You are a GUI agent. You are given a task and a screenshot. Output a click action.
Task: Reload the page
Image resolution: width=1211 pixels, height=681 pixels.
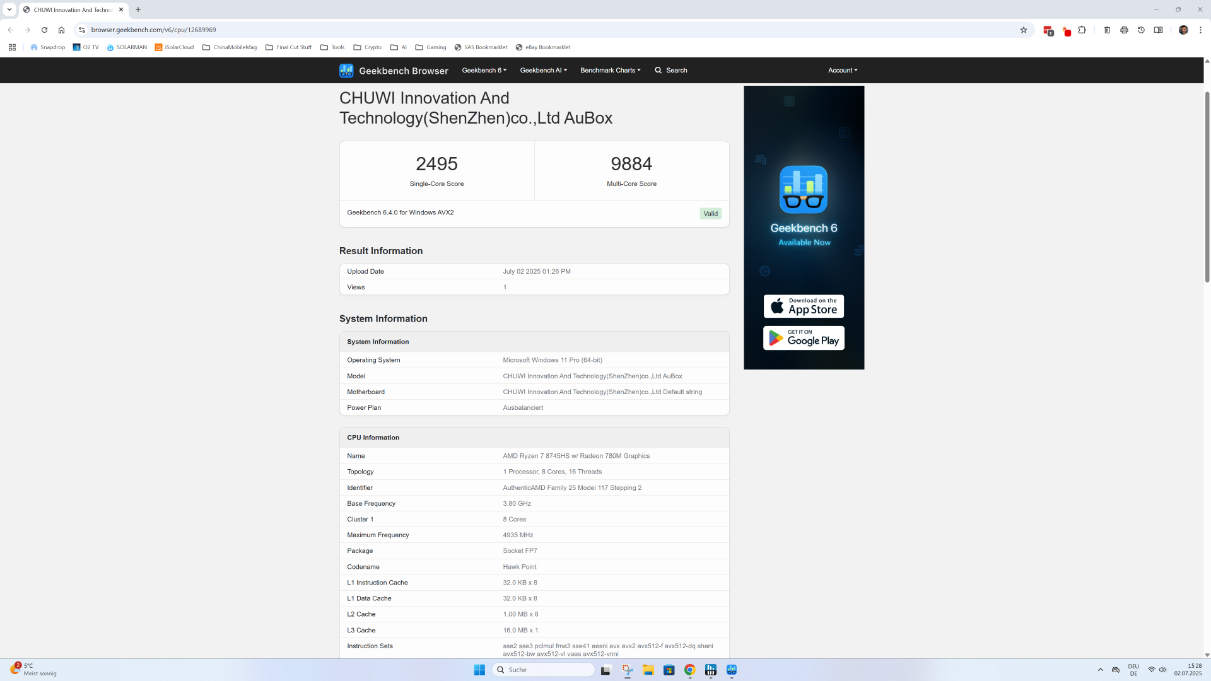point(44,30)
